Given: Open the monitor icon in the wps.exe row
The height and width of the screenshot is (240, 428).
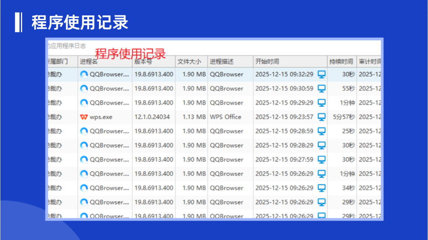Looking at the screenshot, I should tap(322, 117).
